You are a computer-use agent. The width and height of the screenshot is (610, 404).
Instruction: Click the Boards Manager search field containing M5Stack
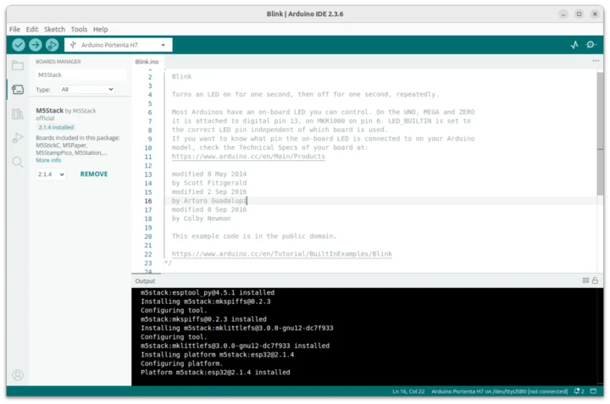tap(81, 75)
